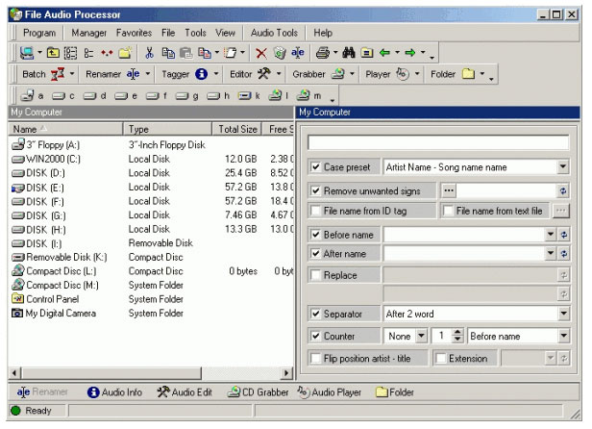Screen dimensions: 592x429
Task: Open the Case preset dropdown list
Action: (x=562, y=166)
